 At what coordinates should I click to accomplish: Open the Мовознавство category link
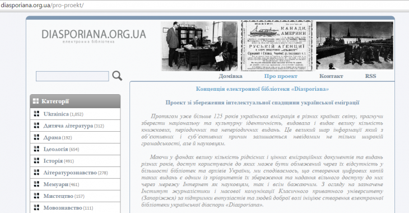pos(63,208)
